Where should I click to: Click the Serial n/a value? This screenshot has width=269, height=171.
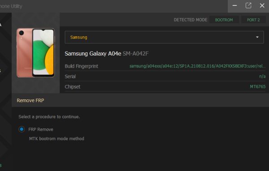point(262,76)
